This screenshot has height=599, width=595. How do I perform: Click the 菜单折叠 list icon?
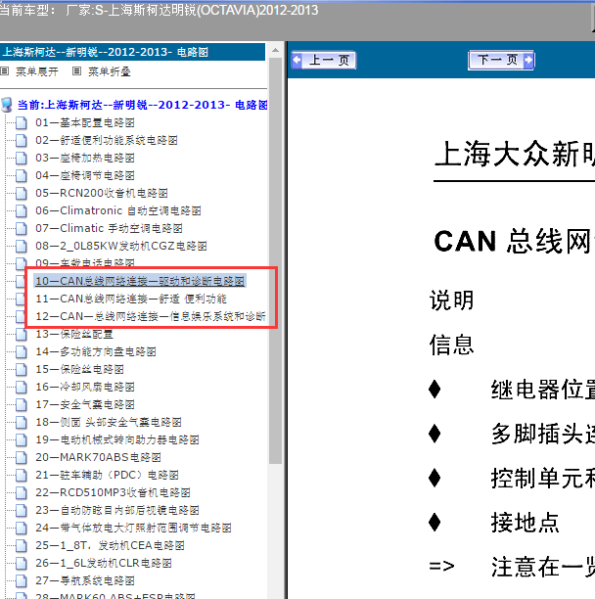point(76,71)
